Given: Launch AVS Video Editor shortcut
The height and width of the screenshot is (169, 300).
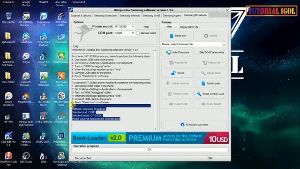Looking at the screenshot, I should 61,19.
